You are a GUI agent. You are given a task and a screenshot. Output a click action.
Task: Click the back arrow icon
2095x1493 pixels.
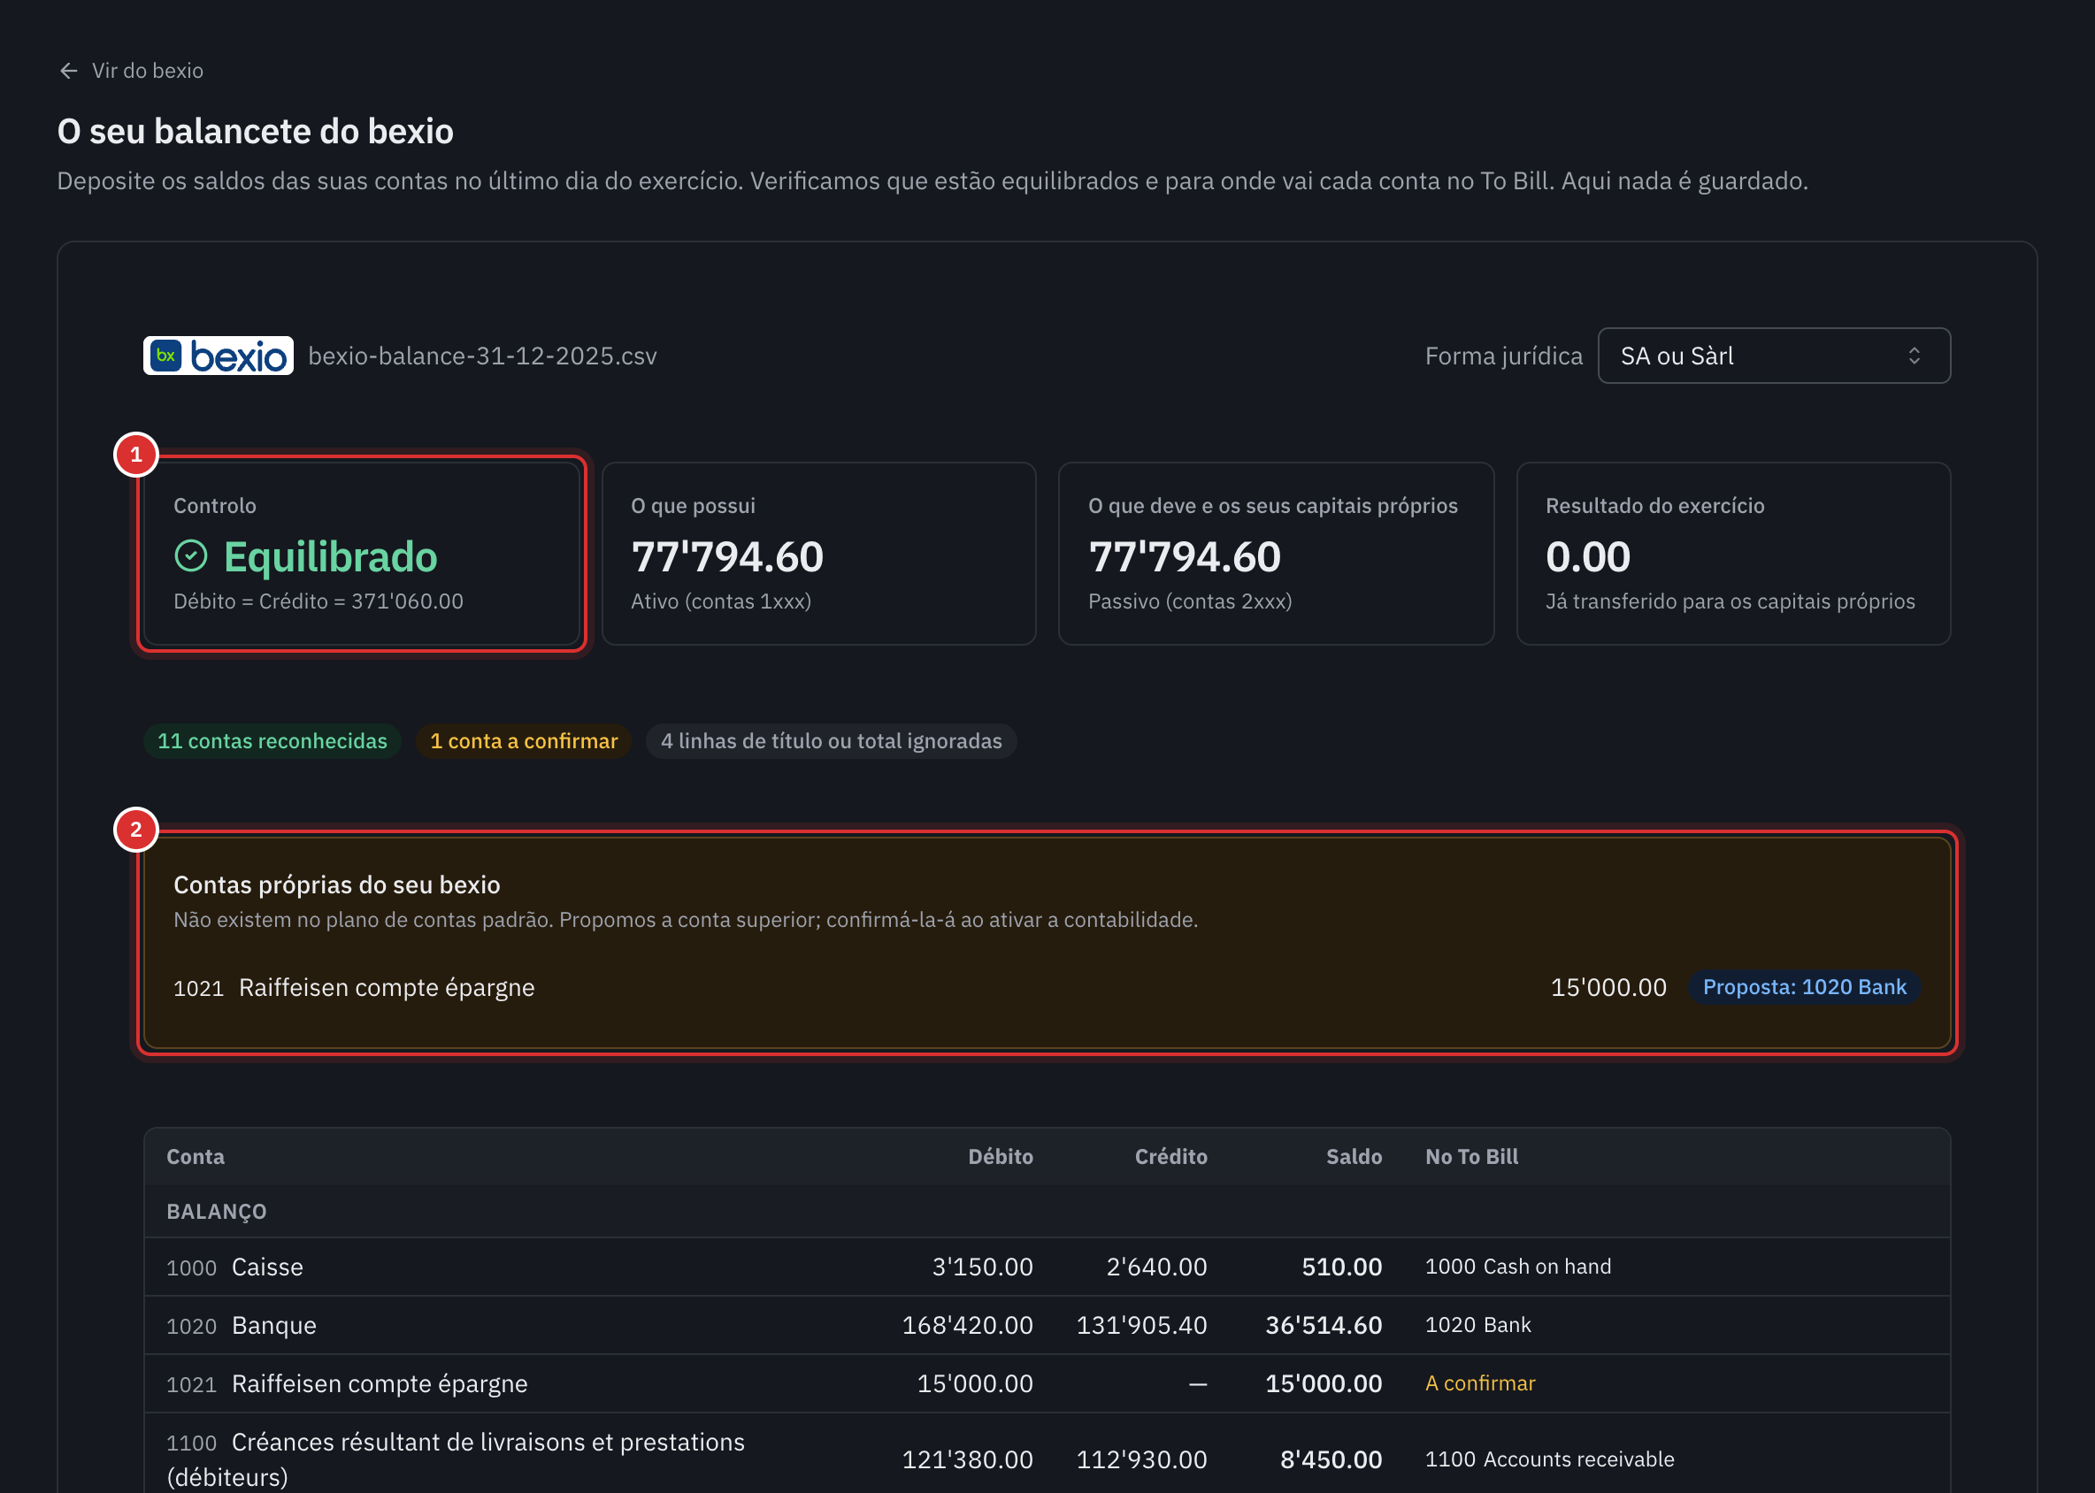coord(69,71)
